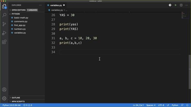The image size is (191, 107).
Task: Open editor More Actions ellipsis
Action: coord(187,5)
